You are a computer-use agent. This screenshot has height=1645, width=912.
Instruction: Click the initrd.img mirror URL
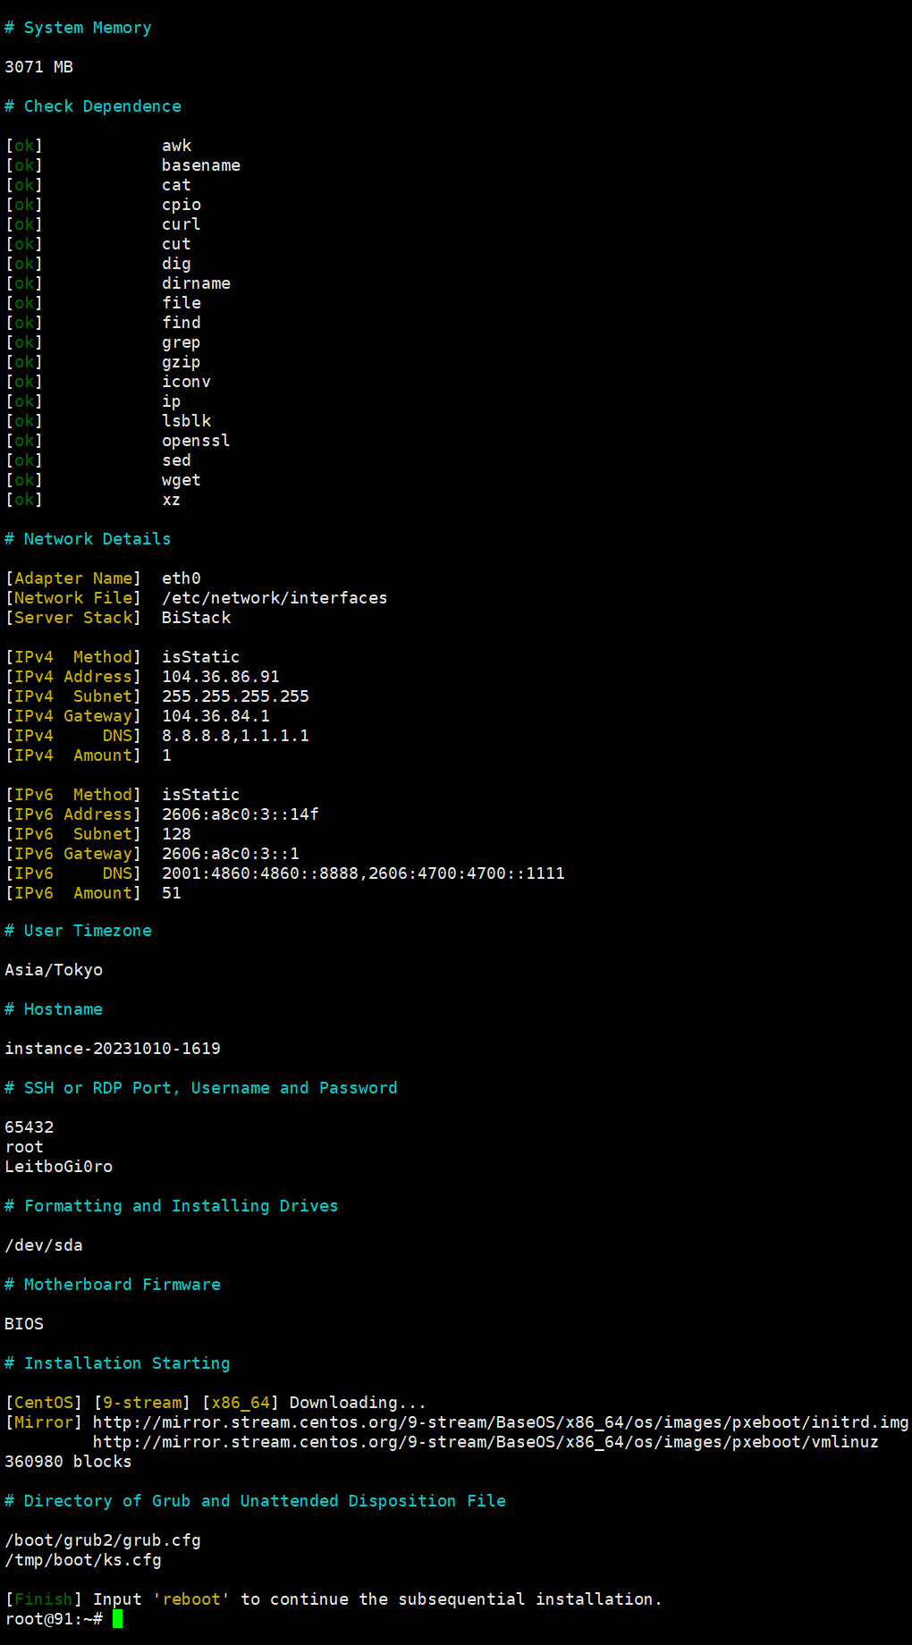tap(500, 1422)
